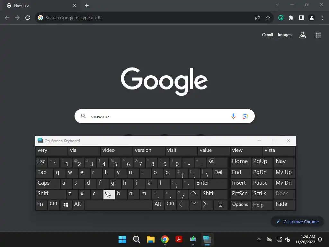The height and width of the screenshot is (247, 329).
Task: Open the notification bell in the taskbar
Action: click(x=320, y=239)
